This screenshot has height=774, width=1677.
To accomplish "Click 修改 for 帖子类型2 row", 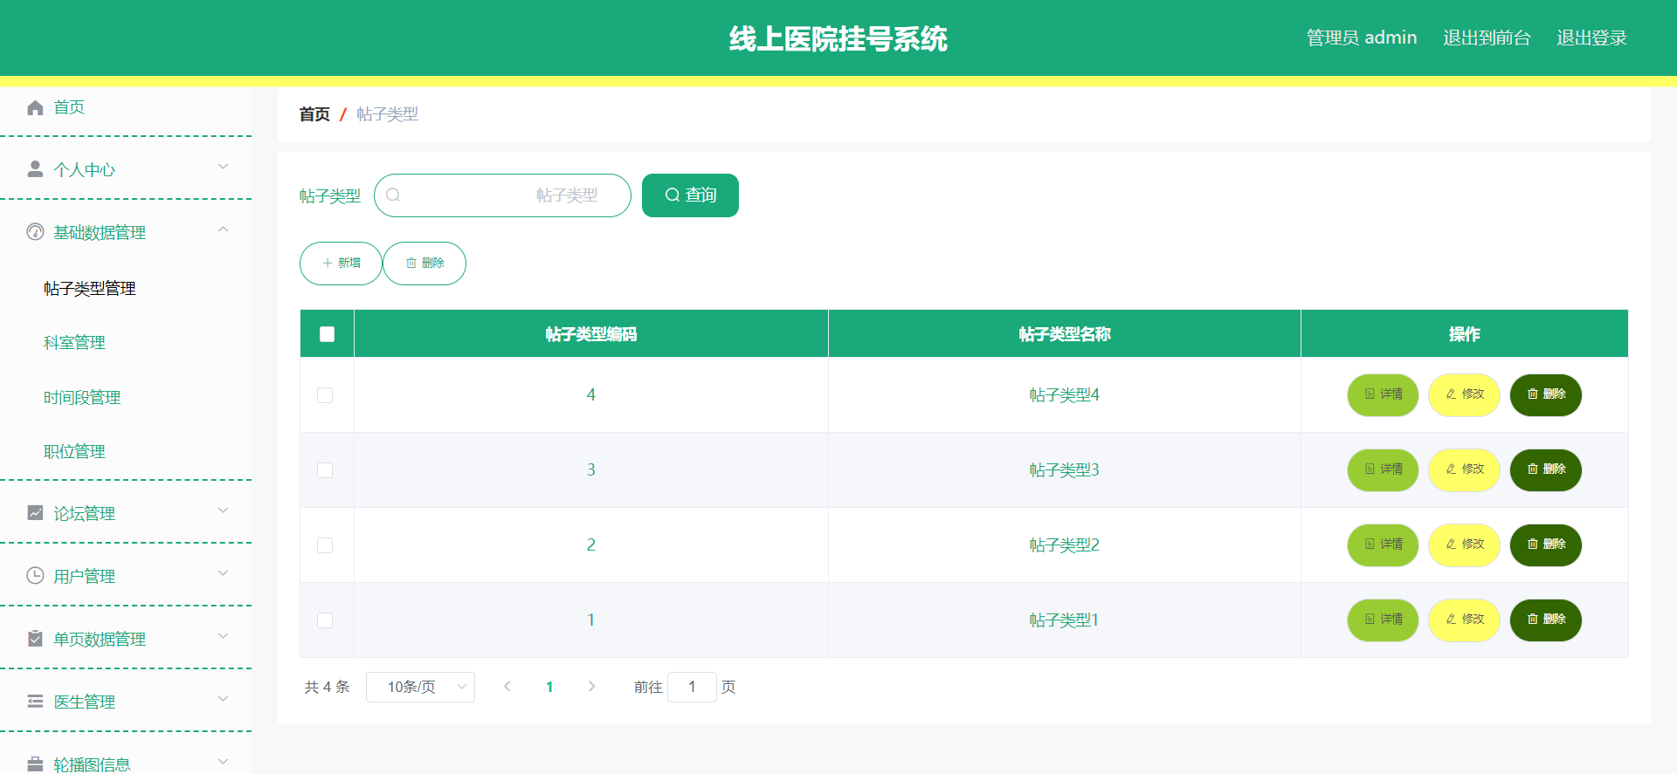I will 1465,545.
